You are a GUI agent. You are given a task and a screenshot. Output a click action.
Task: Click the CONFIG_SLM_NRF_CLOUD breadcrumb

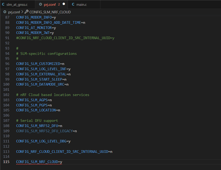pyautogui.click(x=50, y=12)
